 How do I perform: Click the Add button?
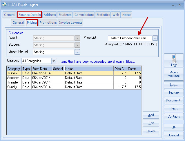point(151,115)
